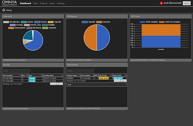Viewport: 193px width, 126px height.
Task: Click the dark teal ICDigital pie slice
Action: pyautogui.click(x=28, y=35)
